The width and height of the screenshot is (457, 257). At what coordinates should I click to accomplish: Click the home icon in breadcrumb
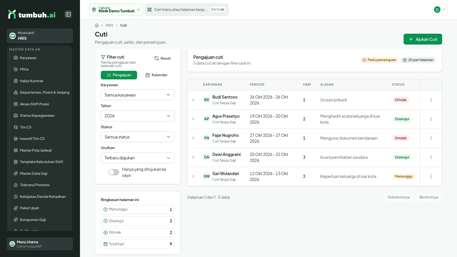point(97,25)
